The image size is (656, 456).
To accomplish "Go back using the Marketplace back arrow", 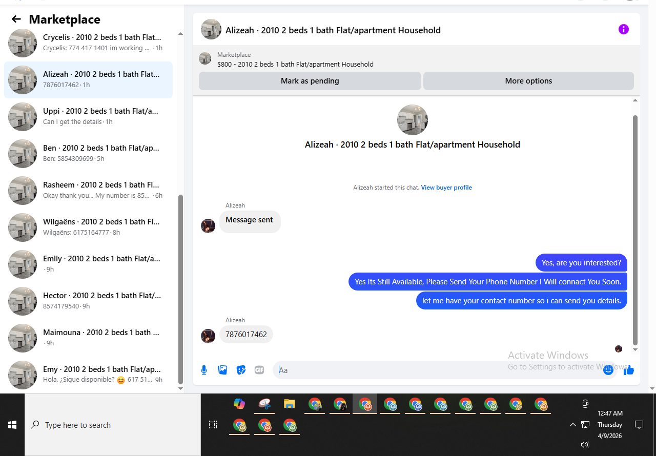I will [x=16, y=19].
